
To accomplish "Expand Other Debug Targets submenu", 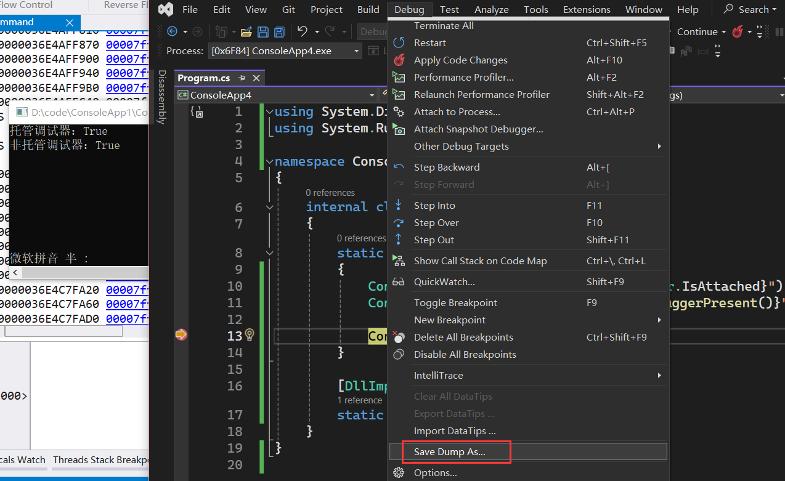I will 528,146.
